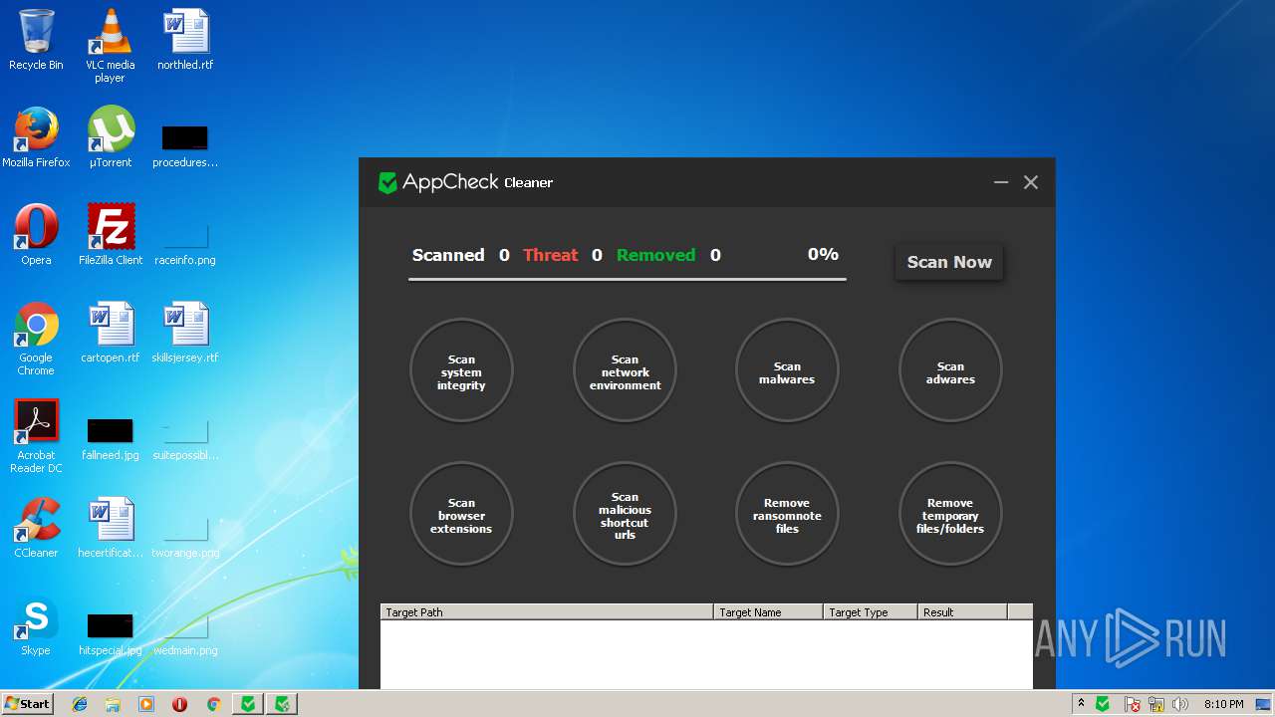Select the Google Chrome desktop shortcut
The height and width of the screenshot is (717, 1275).
pyautogui.click(x=36, y=340)
